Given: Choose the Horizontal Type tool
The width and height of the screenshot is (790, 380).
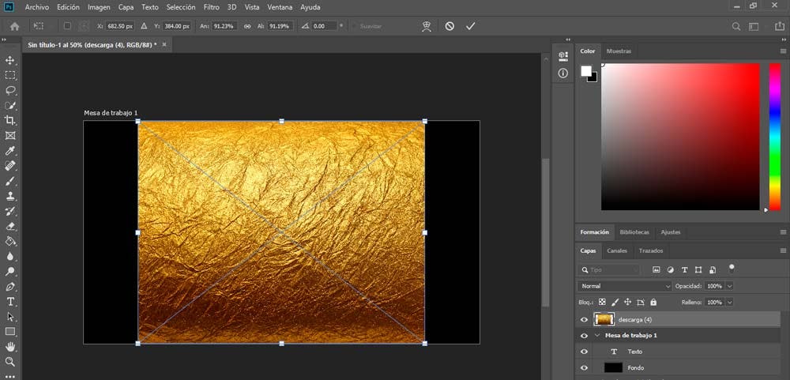Looking at the screenshot, I should (x=10, y=302).
